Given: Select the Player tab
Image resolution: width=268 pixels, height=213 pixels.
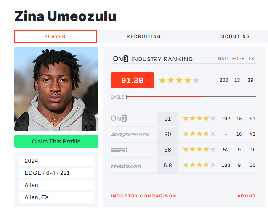Looking at the screenshot, I should click(55, 36).
